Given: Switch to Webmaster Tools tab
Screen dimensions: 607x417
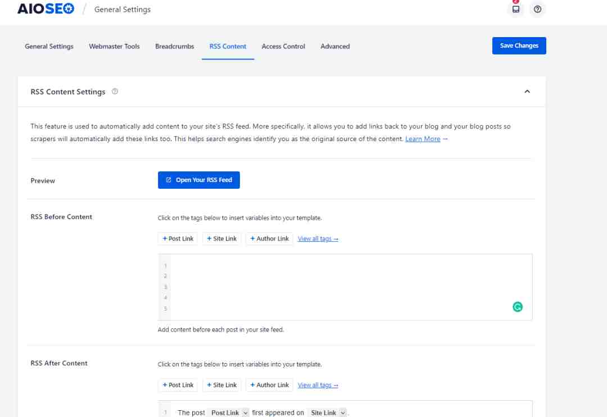Looking at the screenshot, I should 114,46.
